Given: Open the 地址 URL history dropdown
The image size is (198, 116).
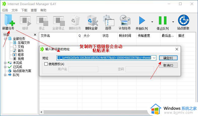Looking at the screenshot, I should tap(154, 58).
